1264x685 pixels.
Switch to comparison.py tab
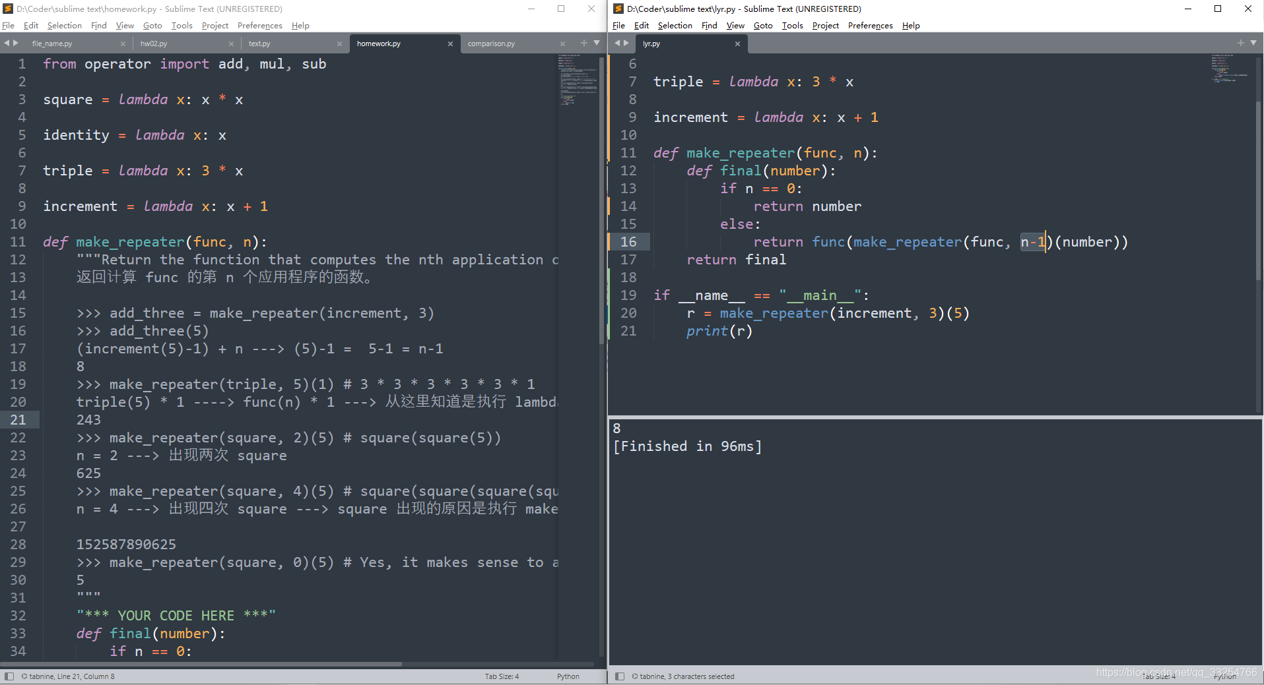tap(515, 44)
